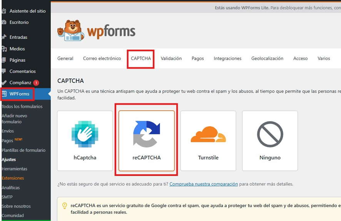
Task: Switch to the Varios tab
Action: point(324,58)
